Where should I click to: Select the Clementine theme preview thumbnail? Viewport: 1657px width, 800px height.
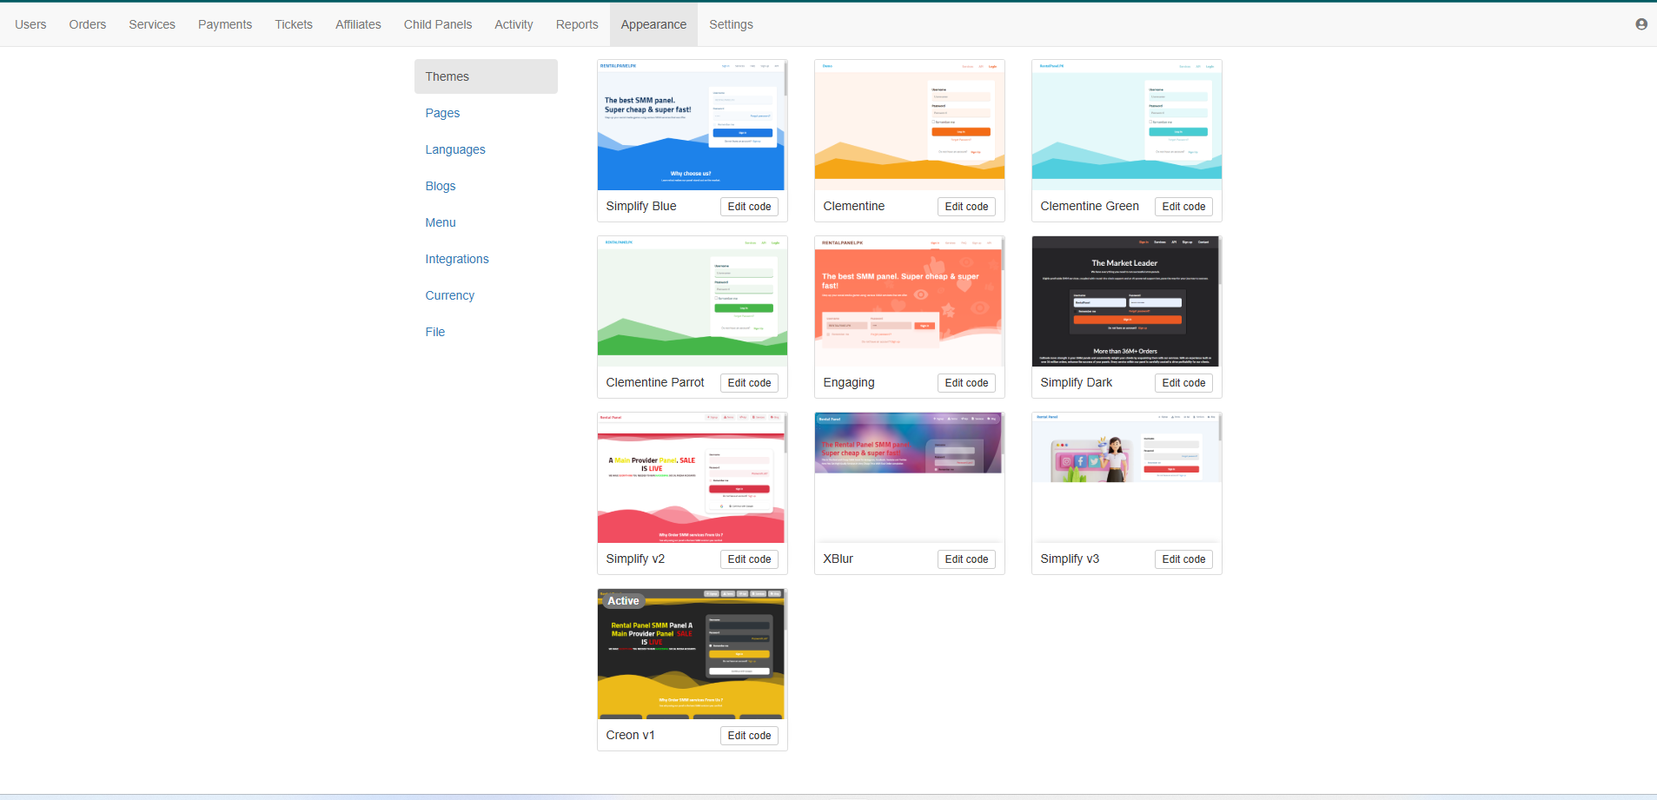coord(909,125)
